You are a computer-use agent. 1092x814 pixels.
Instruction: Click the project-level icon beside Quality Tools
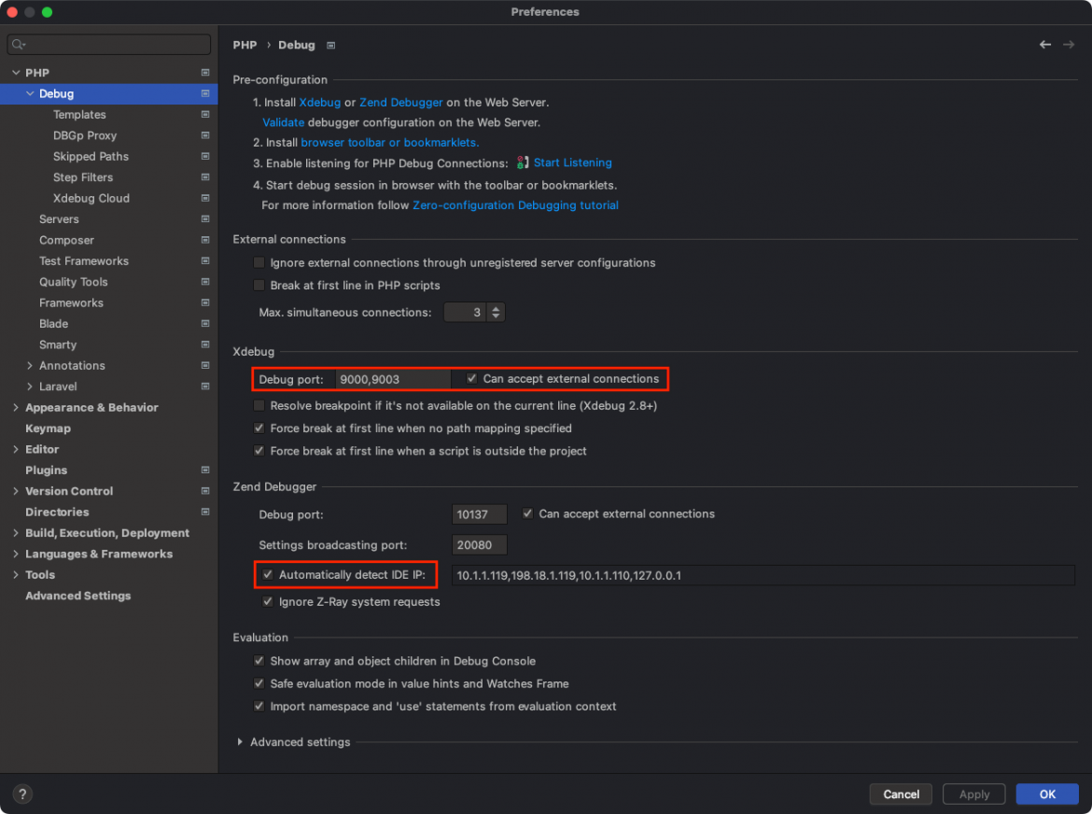(x=205, y=281)
